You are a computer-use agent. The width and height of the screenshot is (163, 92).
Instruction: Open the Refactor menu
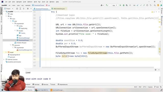30,2
